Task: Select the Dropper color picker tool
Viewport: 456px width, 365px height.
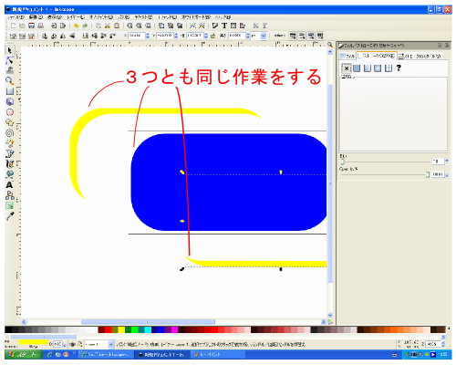Action: (10, 216)
